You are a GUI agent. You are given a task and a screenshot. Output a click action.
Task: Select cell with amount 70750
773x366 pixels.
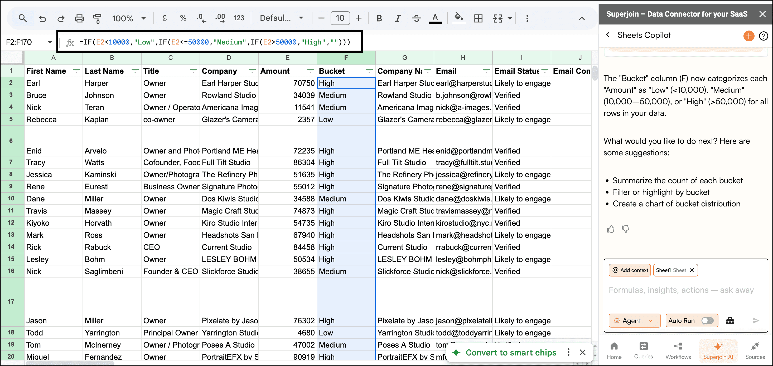(x=287, y=83)
